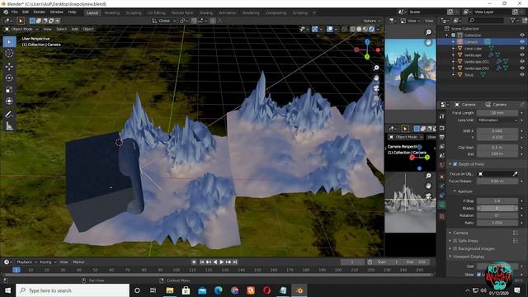Image resolution: width=528 pixels, height=297 pixels.
Task: Click the blue Z axis on navigation gizmo
Action: pyautogui.click(x=367, y=42)
